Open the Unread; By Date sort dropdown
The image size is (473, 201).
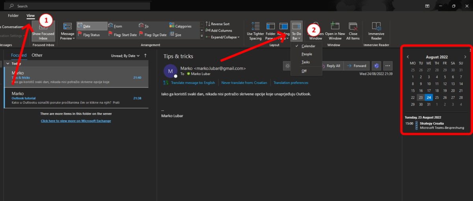tap(125, 56)
